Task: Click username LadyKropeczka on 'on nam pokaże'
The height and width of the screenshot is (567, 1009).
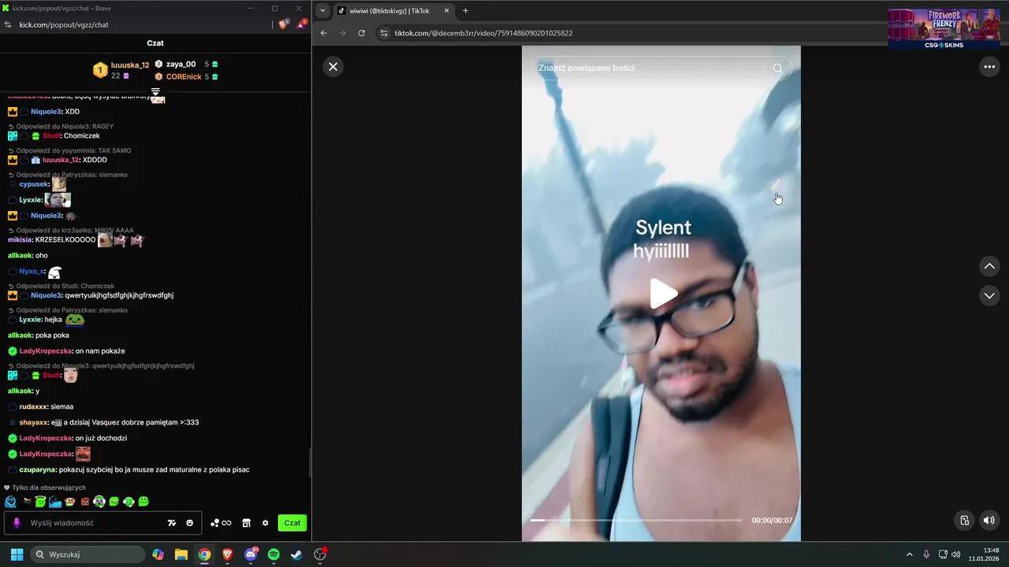Action: (46, 351)
